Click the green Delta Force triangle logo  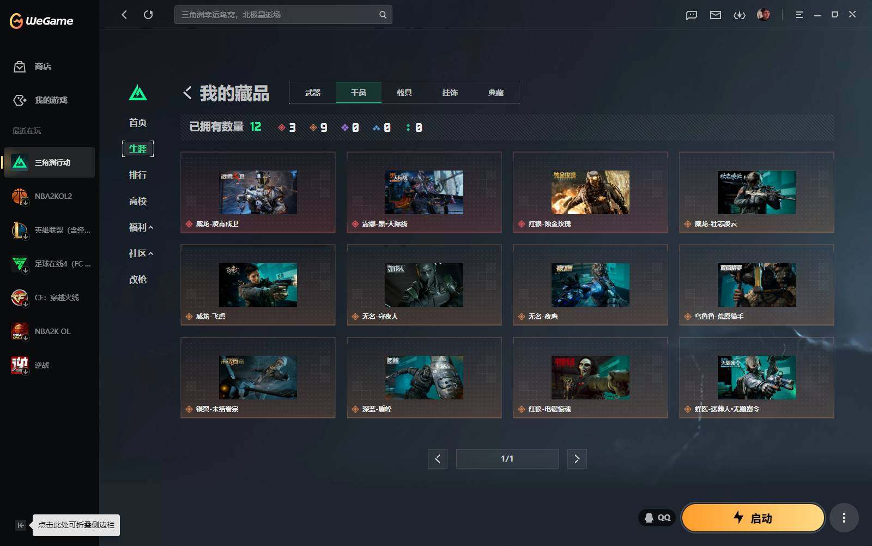coord(138,93)
